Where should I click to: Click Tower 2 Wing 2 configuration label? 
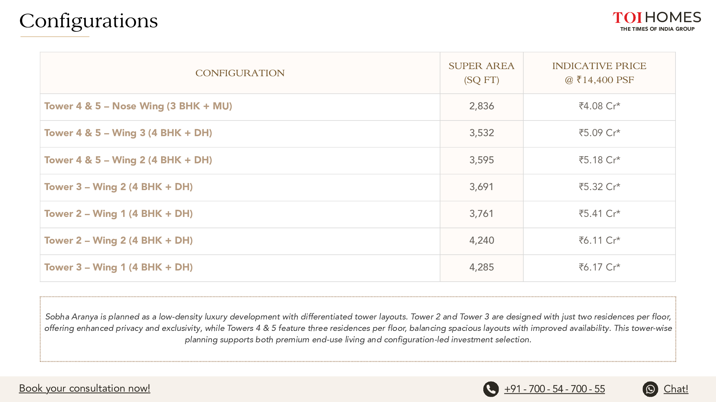click(x=118, y=240)
